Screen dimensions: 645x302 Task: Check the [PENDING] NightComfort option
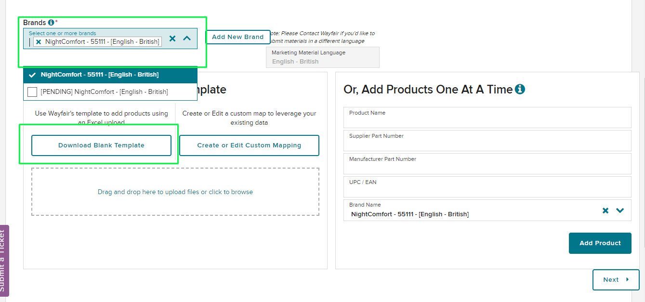click(x=32, y=92)
